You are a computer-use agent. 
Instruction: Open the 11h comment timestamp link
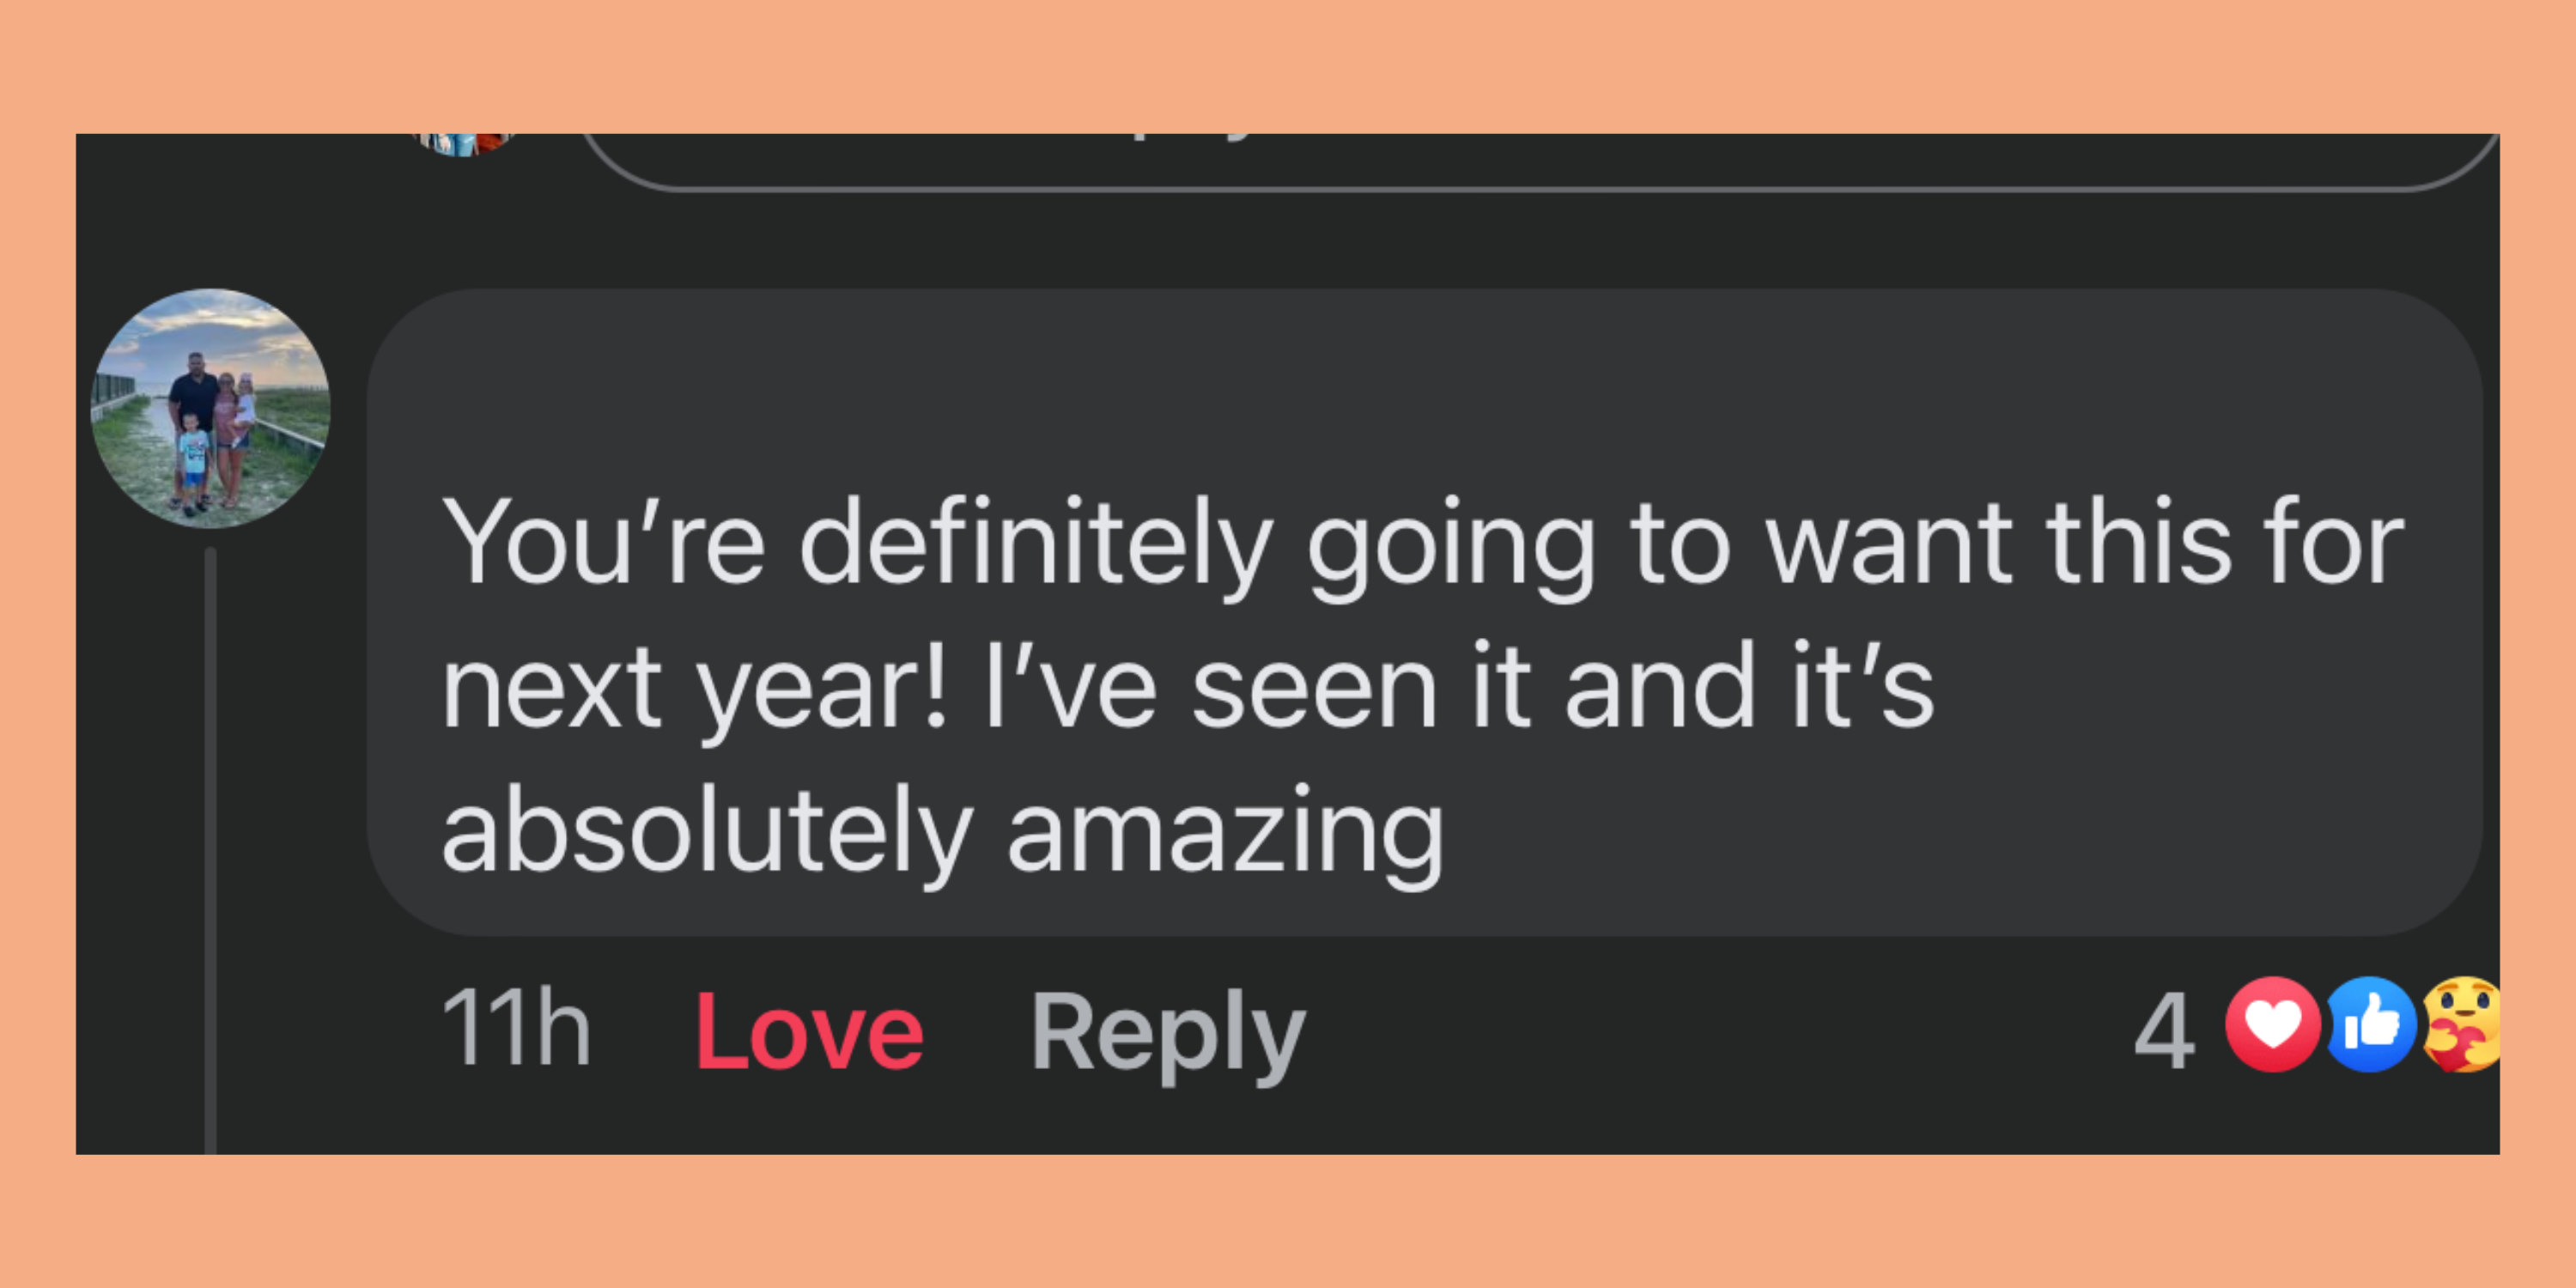516,1028
